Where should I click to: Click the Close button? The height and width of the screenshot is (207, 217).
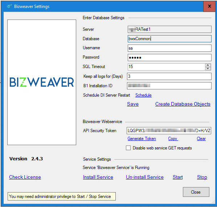coord(196,192)
